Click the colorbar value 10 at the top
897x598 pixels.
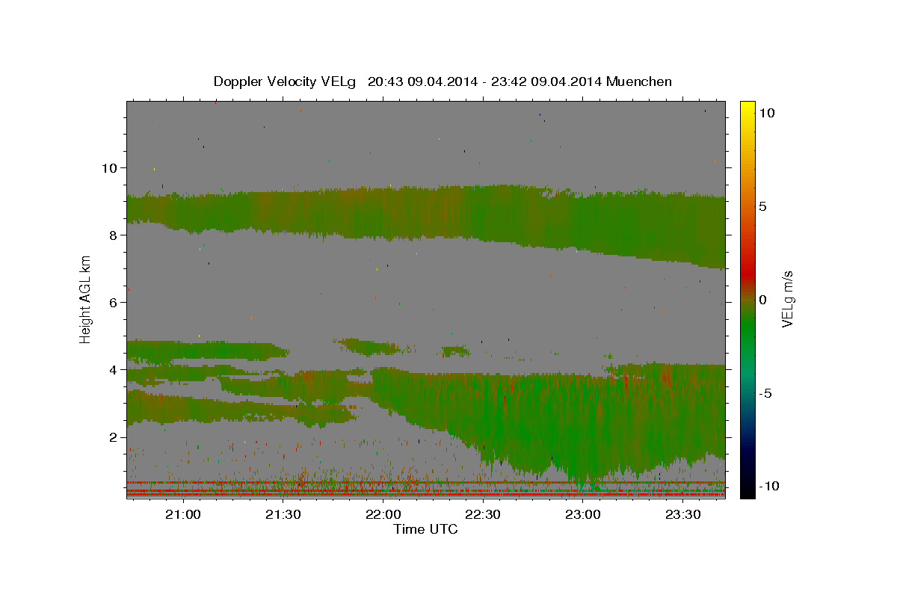[766, 113]
